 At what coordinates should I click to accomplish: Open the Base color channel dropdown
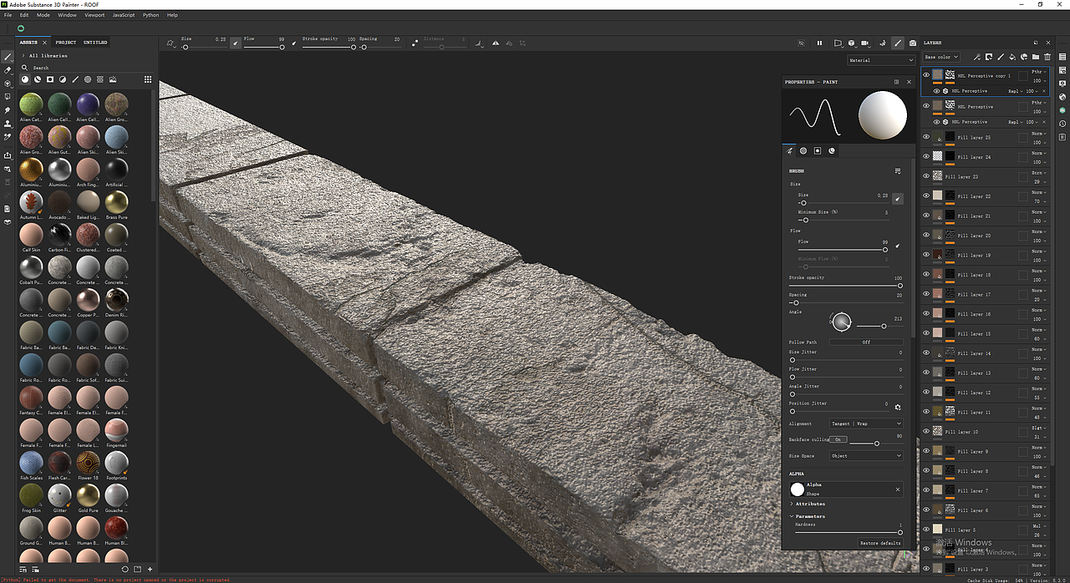tap(941, 57)
